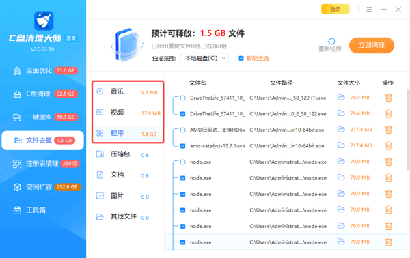This screenshot has width=410, height=258.
Task: Click the 百贝 badge next to title
Action: click(x=71, y=38)
